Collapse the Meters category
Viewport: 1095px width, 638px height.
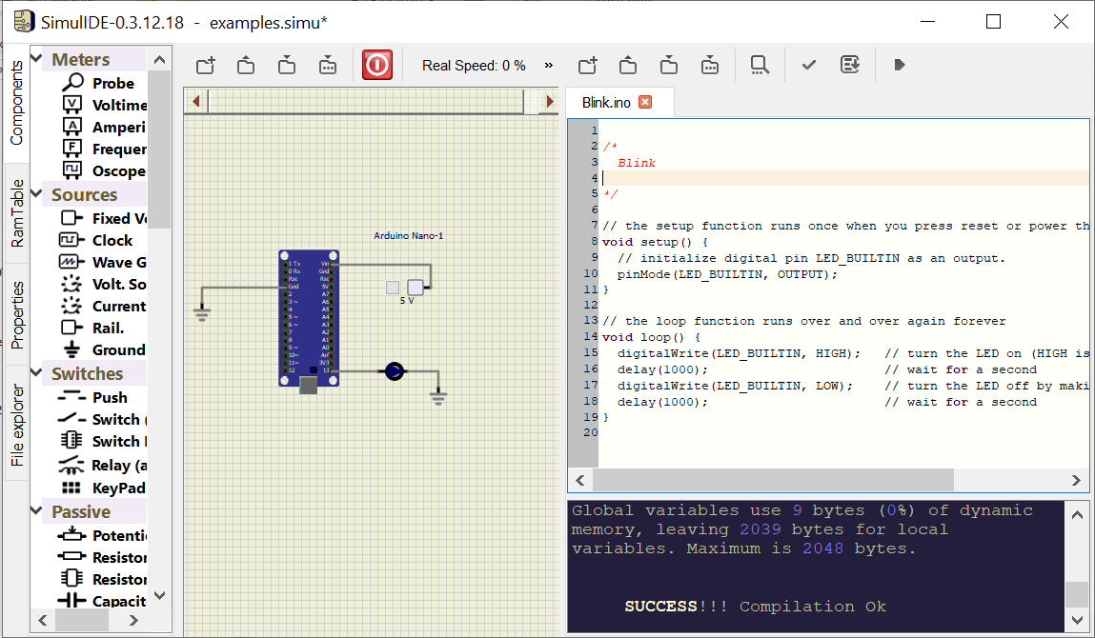[x=37, y=59]
